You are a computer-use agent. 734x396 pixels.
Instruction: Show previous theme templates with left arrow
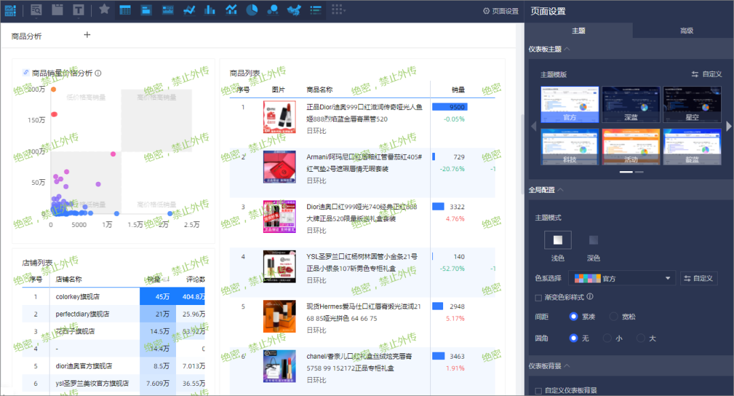point(534,126)
